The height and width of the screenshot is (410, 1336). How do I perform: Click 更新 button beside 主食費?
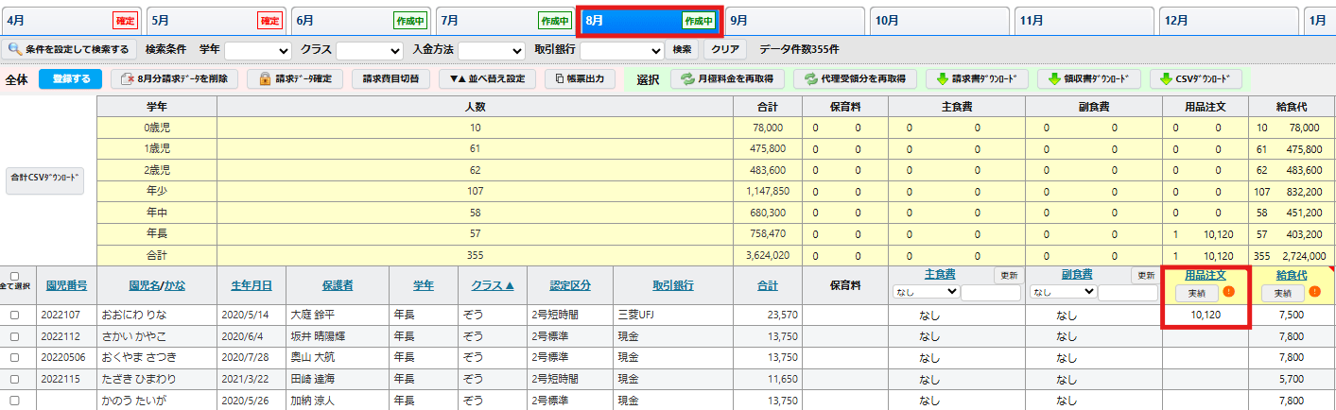[1008, 276]
